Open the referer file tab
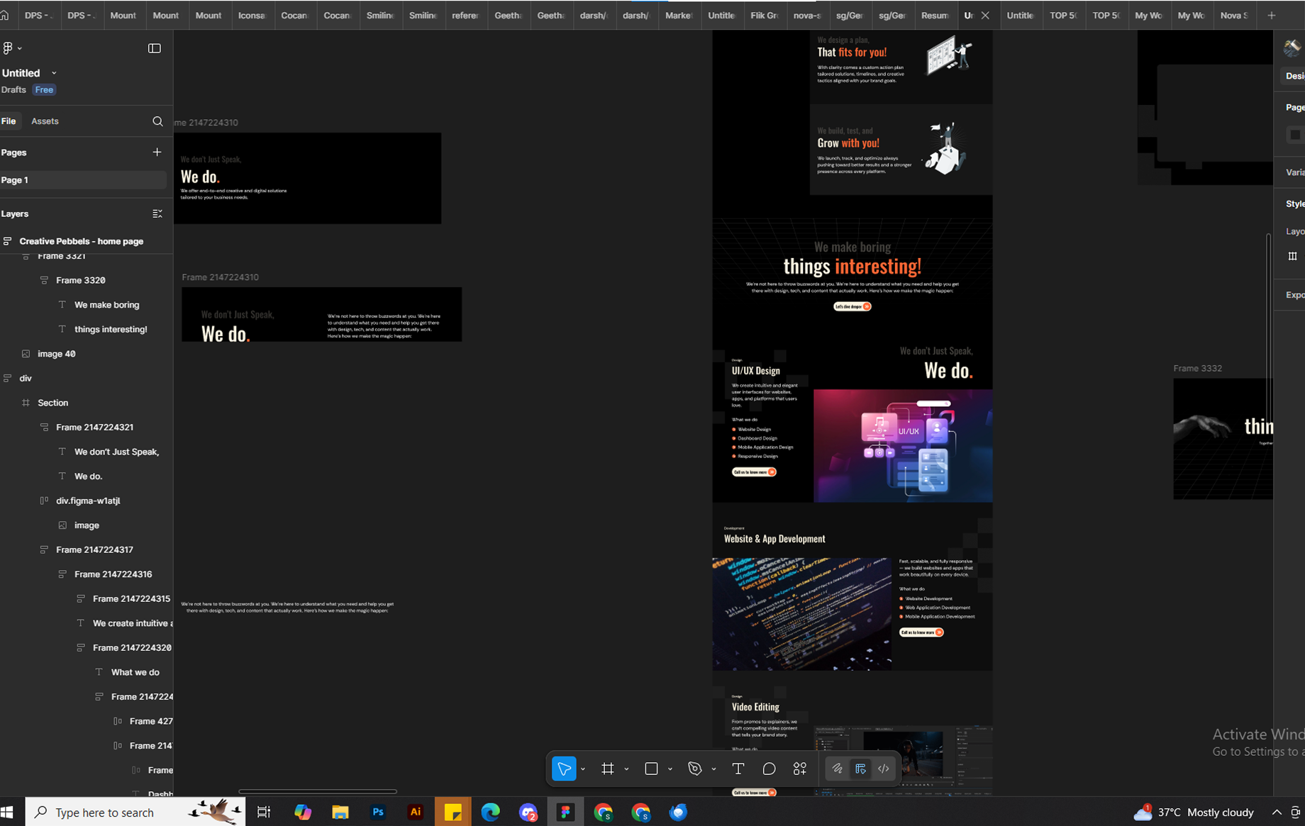1305x826 pixels. 465,15
